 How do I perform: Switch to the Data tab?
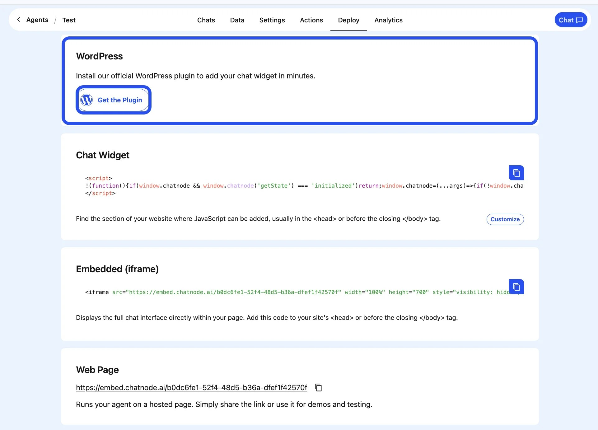coord(237,20)
